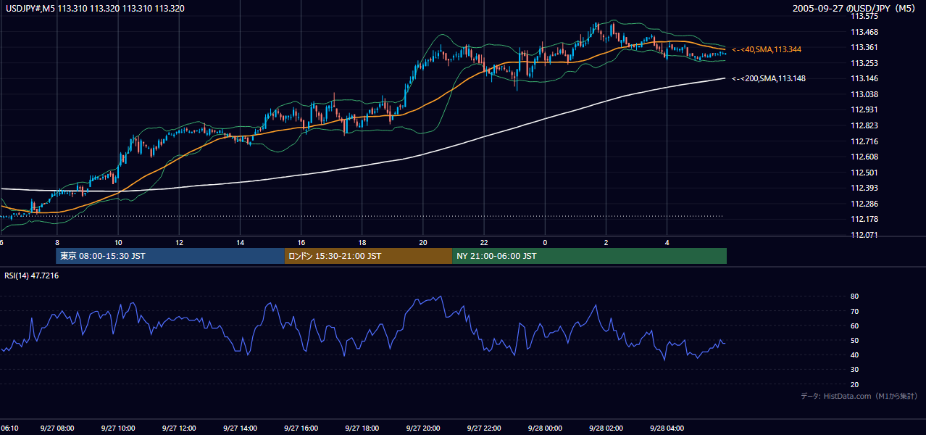Click hour label 14 on price chart axis
Image resolution: width=926 pixels, height=435 pixels.
click(x=240, y=242)
